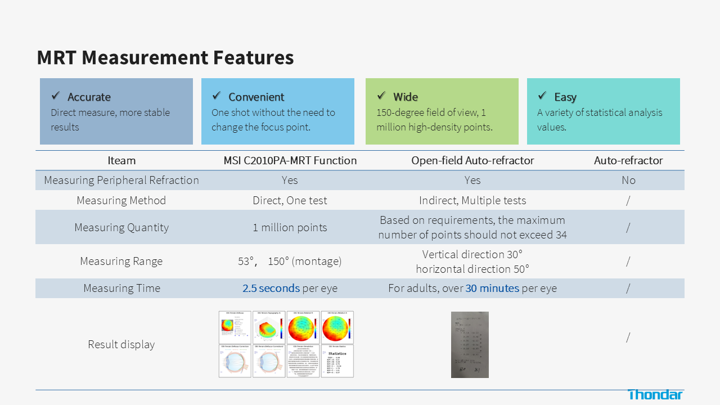Open the Statistics result thumbnail
This screenshot has height=405, width=720.
[337, 361]
